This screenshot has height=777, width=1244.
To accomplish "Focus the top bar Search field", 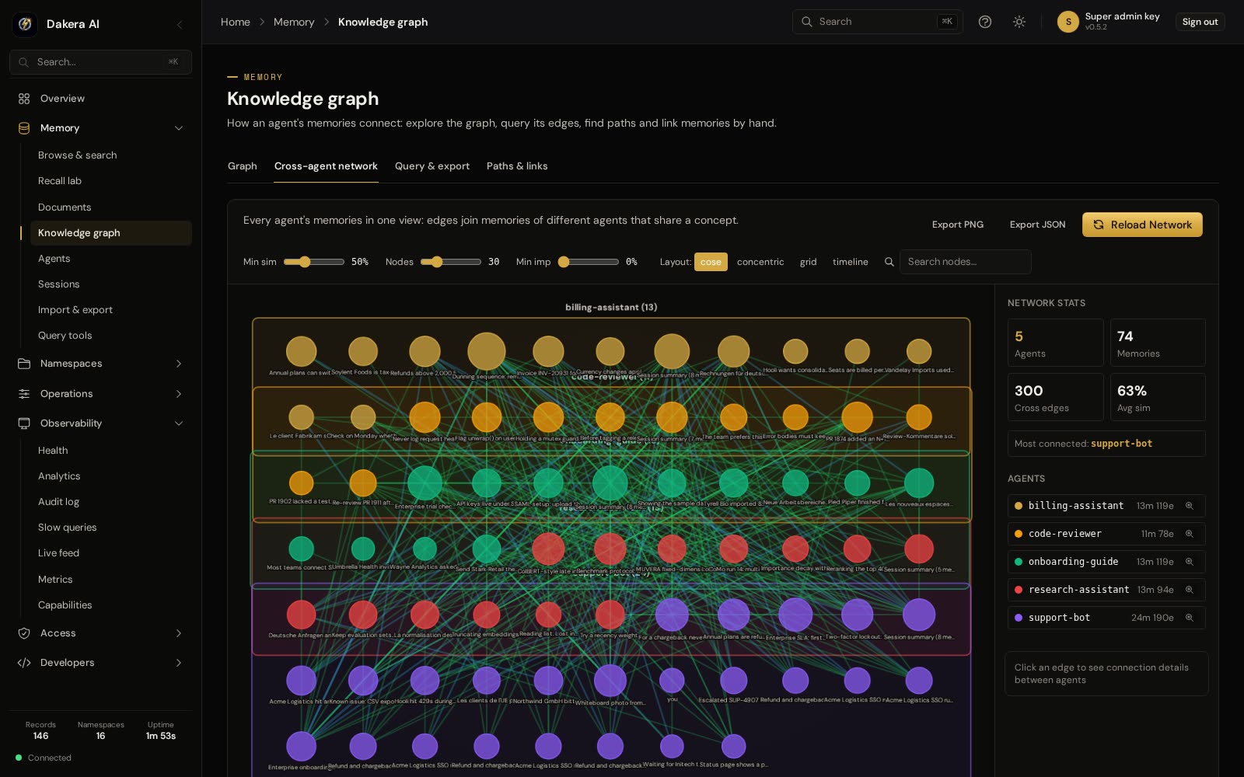I will [x=877, y=22].
